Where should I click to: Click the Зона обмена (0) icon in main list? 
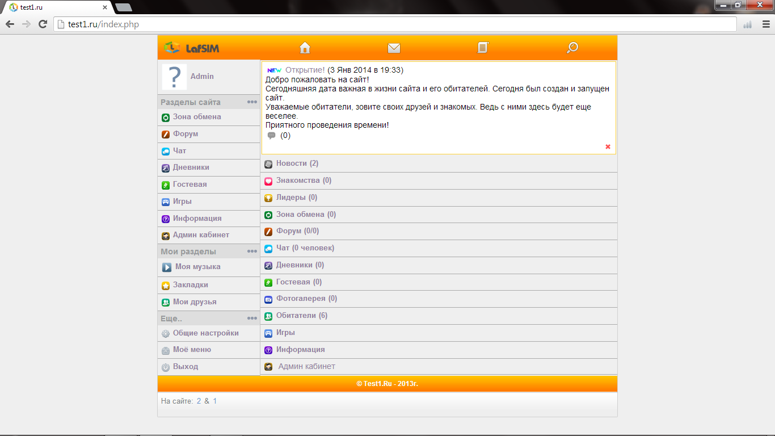point(269,215)
